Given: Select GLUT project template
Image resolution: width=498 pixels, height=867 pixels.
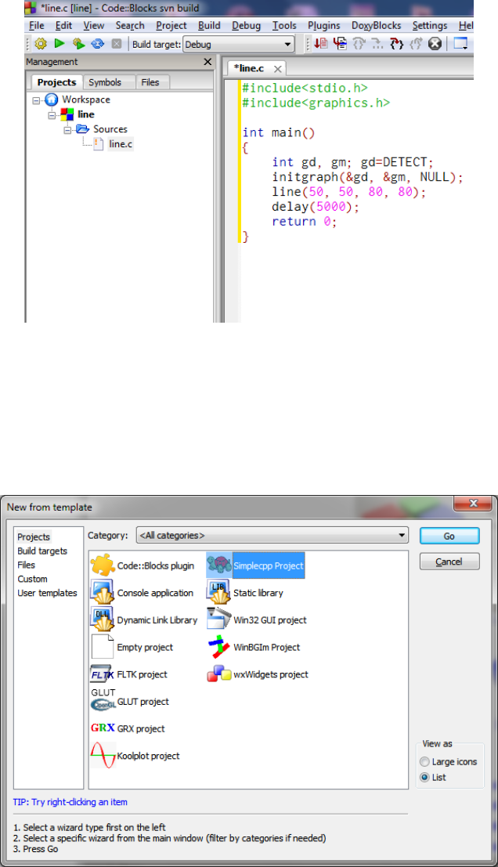Looking at the screenshot, I should [x=131, y=701].
